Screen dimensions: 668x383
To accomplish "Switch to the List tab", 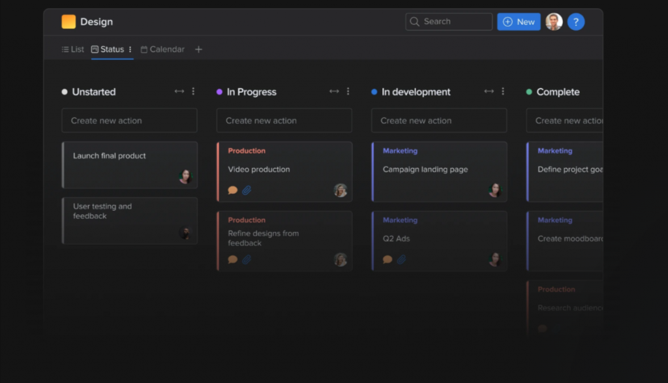I will 76,49.
